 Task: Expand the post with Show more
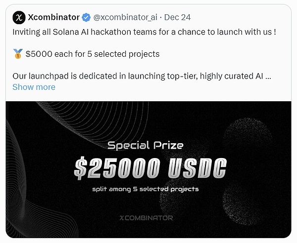click(x=34, y=87)
